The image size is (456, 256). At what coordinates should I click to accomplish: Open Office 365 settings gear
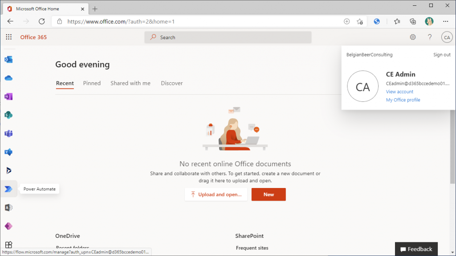413,37
